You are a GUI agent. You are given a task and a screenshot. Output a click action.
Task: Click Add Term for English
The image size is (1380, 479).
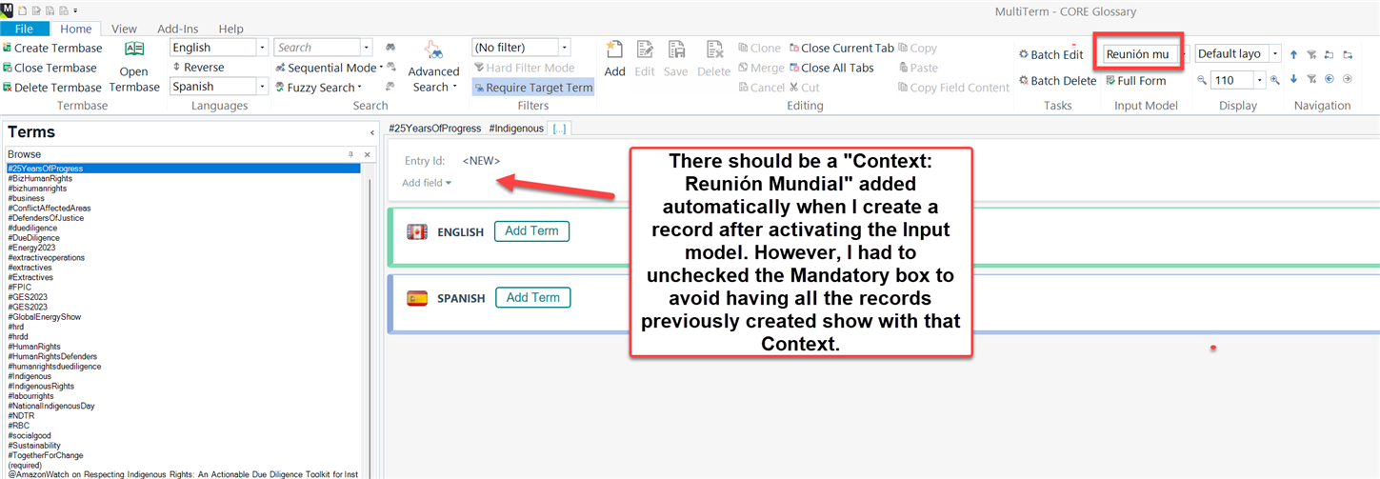point(531,231)
